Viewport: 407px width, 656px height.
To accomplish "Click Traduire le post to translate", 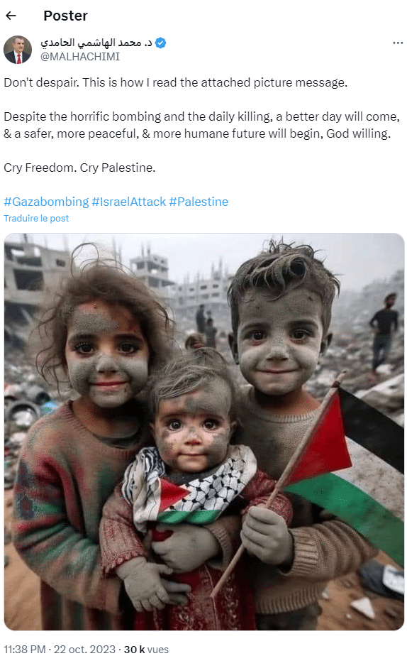I will pyautogui.click(x=36, y=219).
